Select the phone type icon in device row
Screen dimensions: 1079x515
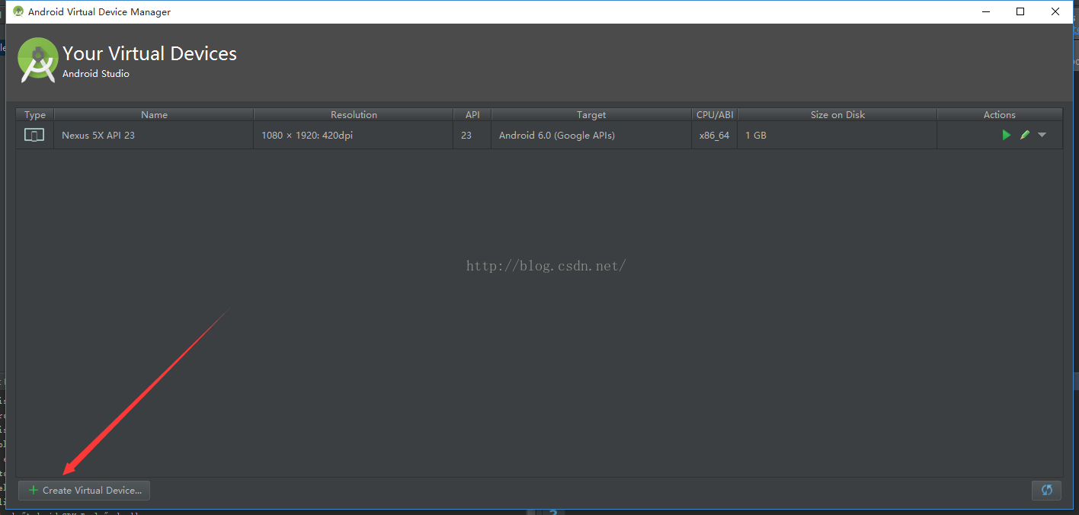pos(34,135)
